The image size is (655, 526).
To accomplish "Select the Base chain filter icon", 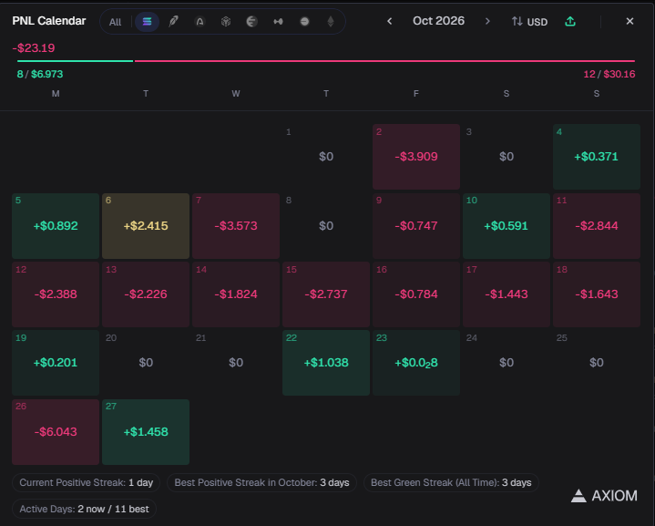I will (x=304, y=21).
